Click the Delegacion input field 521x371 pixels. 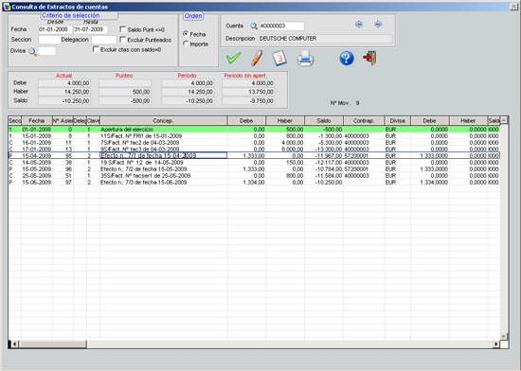[x=104, y=40]
